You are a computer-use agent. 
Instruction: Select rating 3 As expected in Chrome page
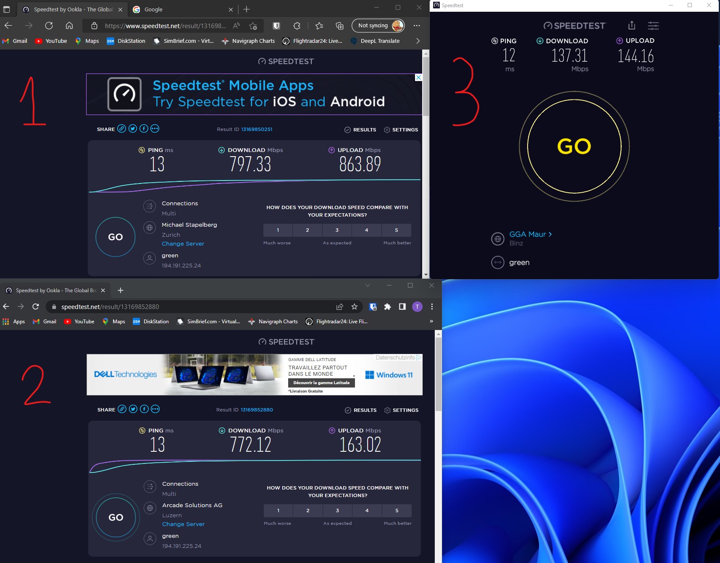click(x=337, y=511)
